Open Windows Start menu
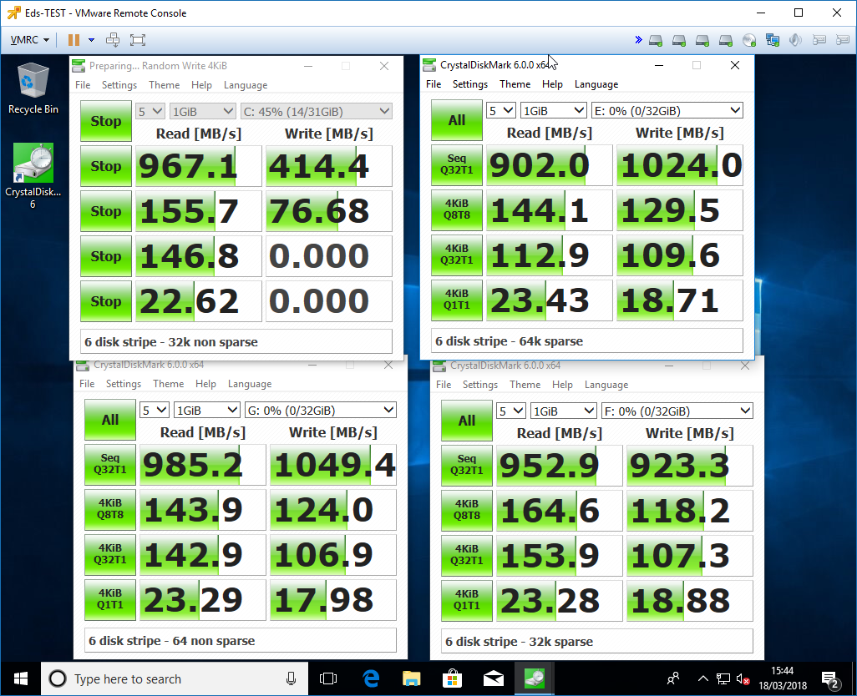The height and width of the screenshot is (696, 857). point(20,678)
